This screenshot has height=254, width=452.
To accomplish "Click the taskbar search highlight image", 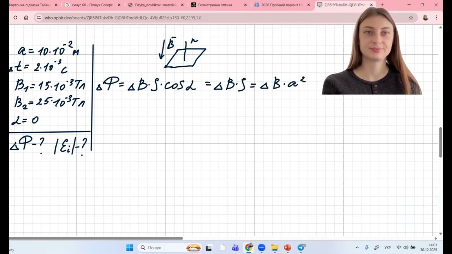I will (x=194, y=248).
